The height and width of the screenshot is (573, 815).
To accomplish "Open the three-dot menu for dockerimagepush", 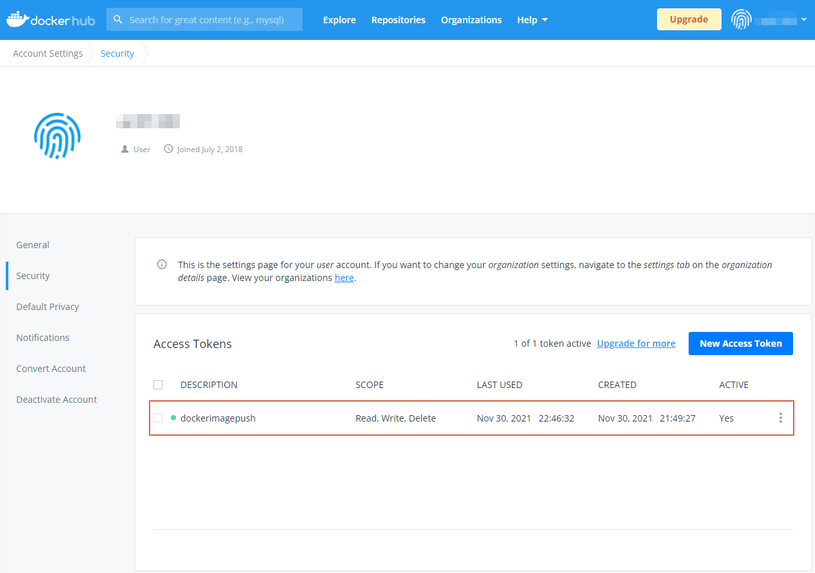I will coord(780,418).
